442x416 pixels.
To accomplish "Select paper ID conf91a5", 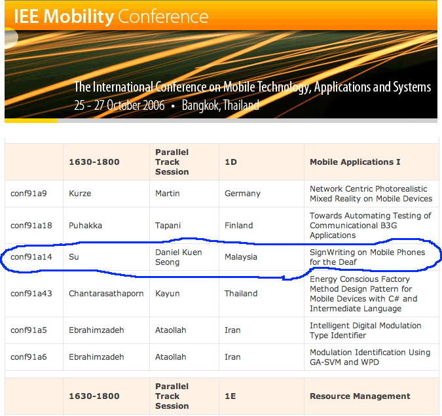I will 29,330.
